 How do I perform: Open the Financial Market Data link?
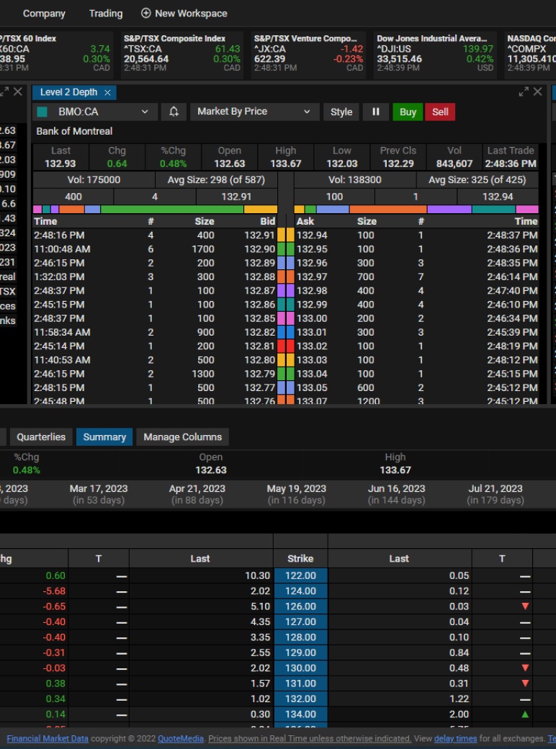[48, 738]
